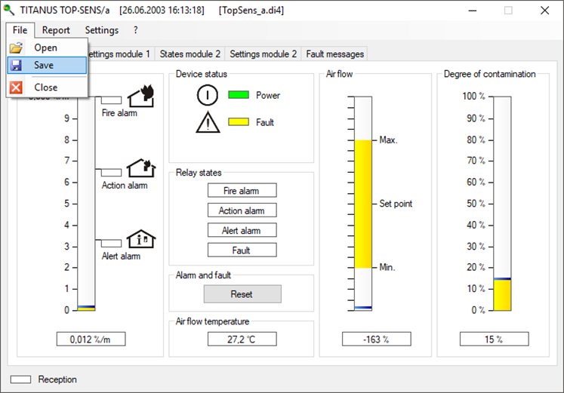Switch to States module 2 tab
This screenshot has width=564, height=393.
tap(190, 54)
